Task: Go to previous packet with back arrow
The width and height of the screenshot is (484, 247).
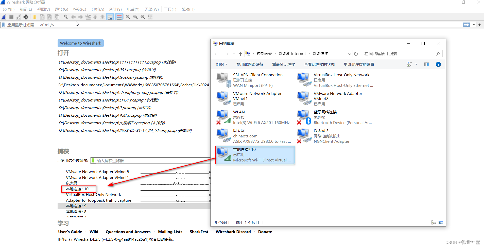Action: pos(73,17)
